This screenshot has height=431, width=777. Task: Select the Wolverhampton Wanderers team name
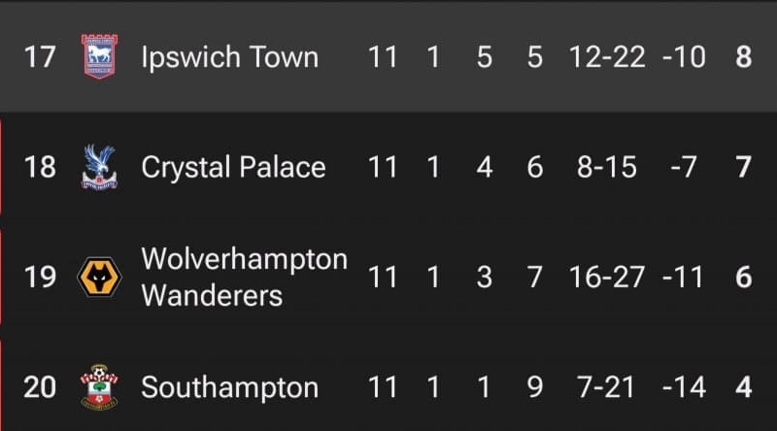(244, 278)
